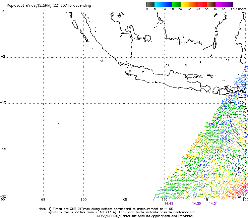Click the gray 0-5 knots color segment

150,4
